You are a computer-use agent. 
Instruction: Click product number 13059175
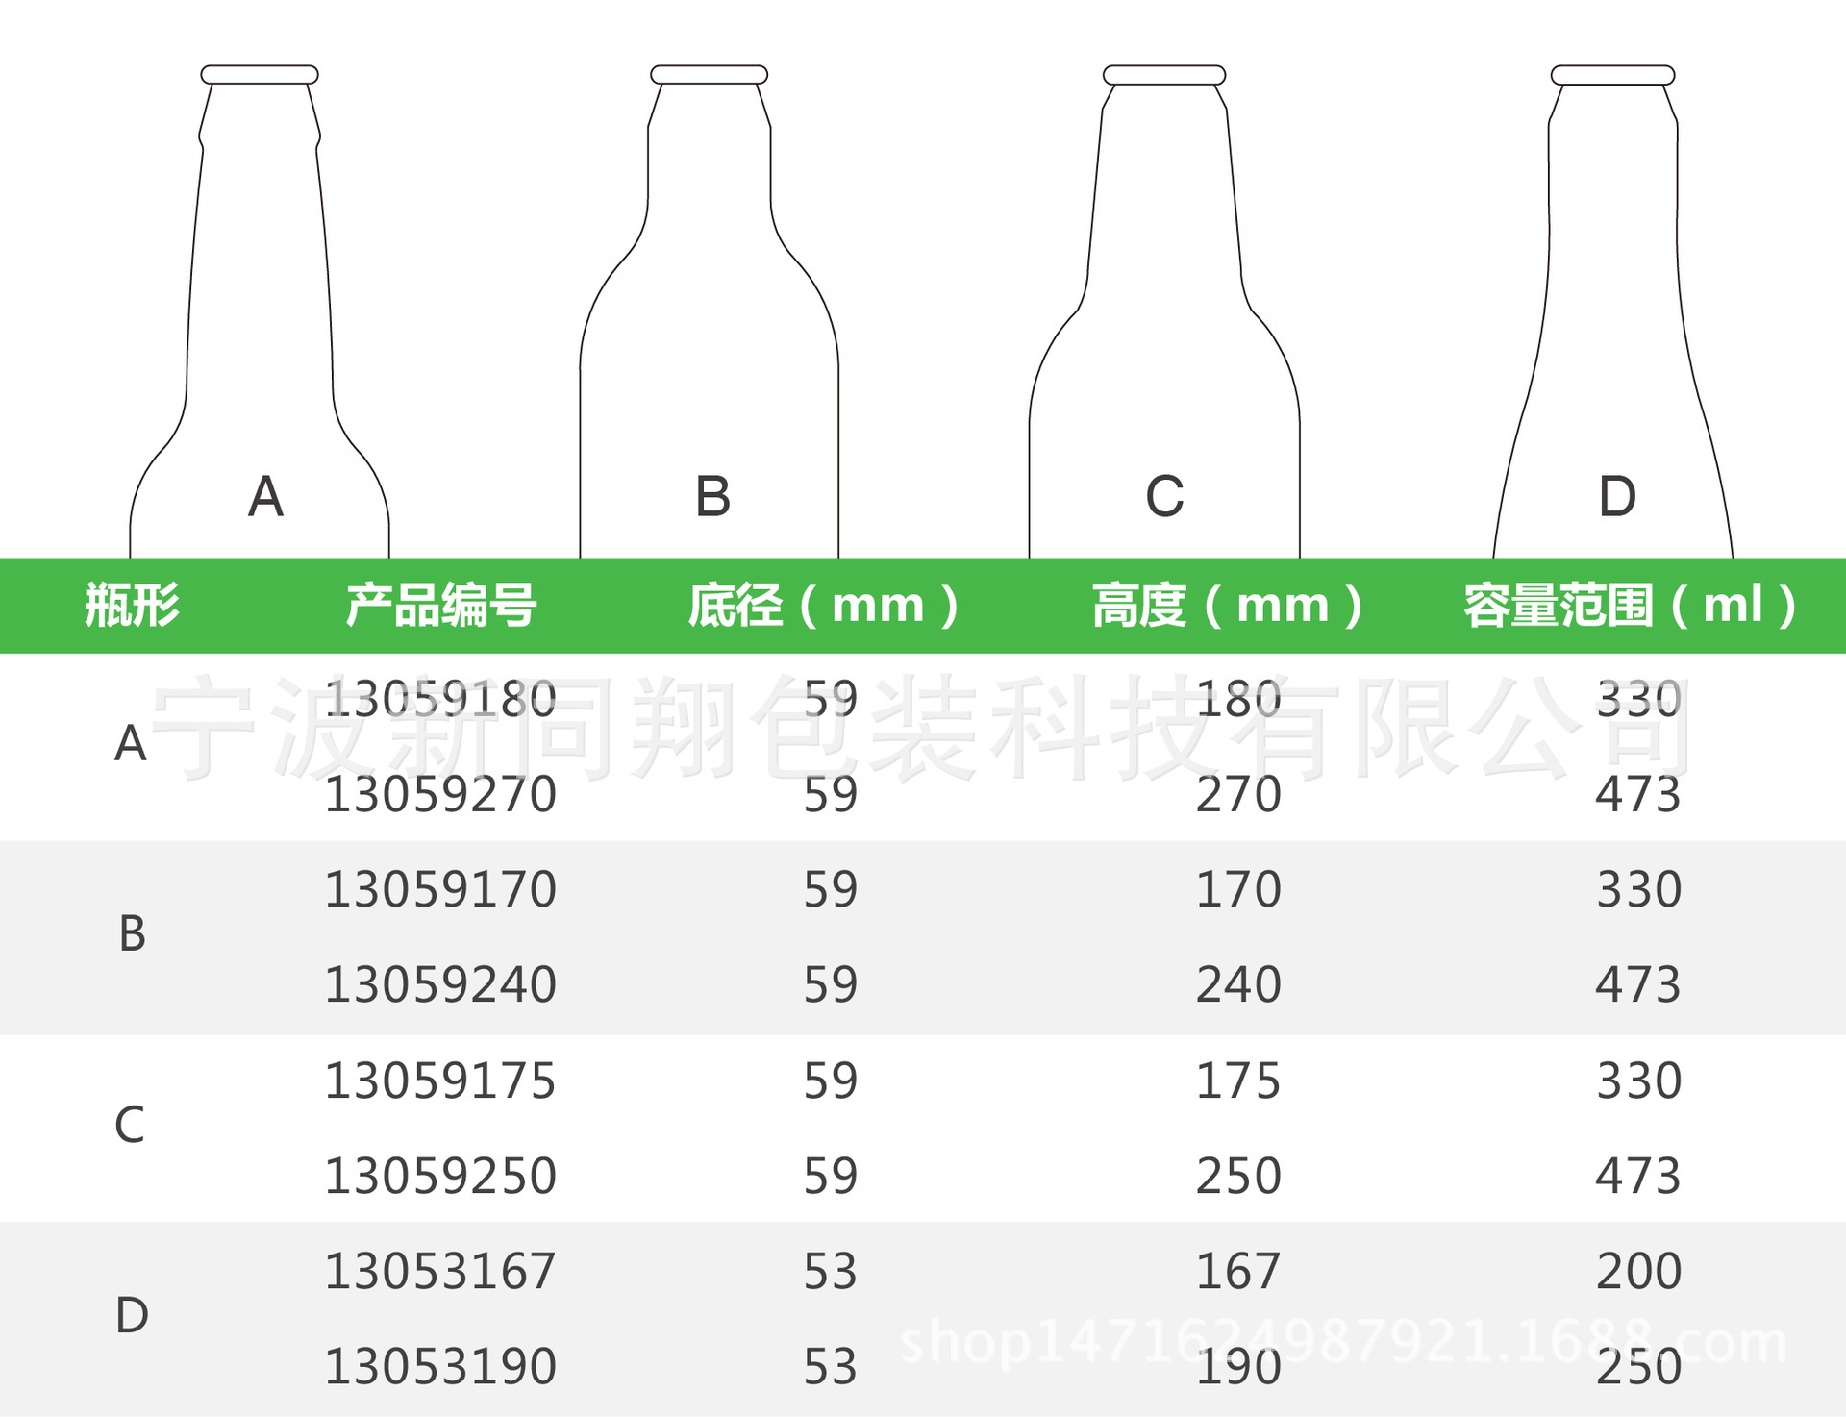pyautogui.click(x=441, y=1081)
